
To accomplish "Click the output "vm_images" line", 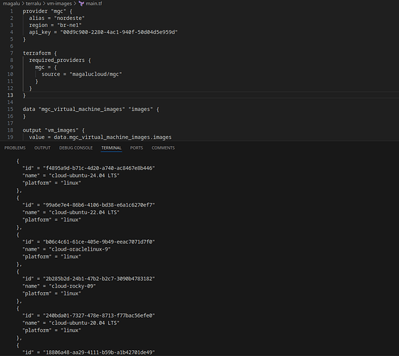I will (x=53, y=130).
